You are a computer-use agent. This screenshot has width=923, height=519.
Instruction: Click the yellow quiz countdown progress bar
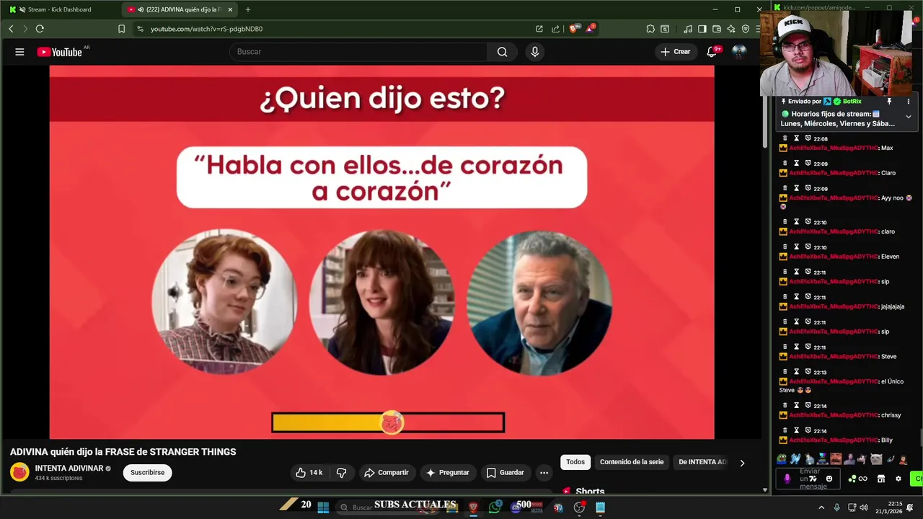tap(388, 422)
